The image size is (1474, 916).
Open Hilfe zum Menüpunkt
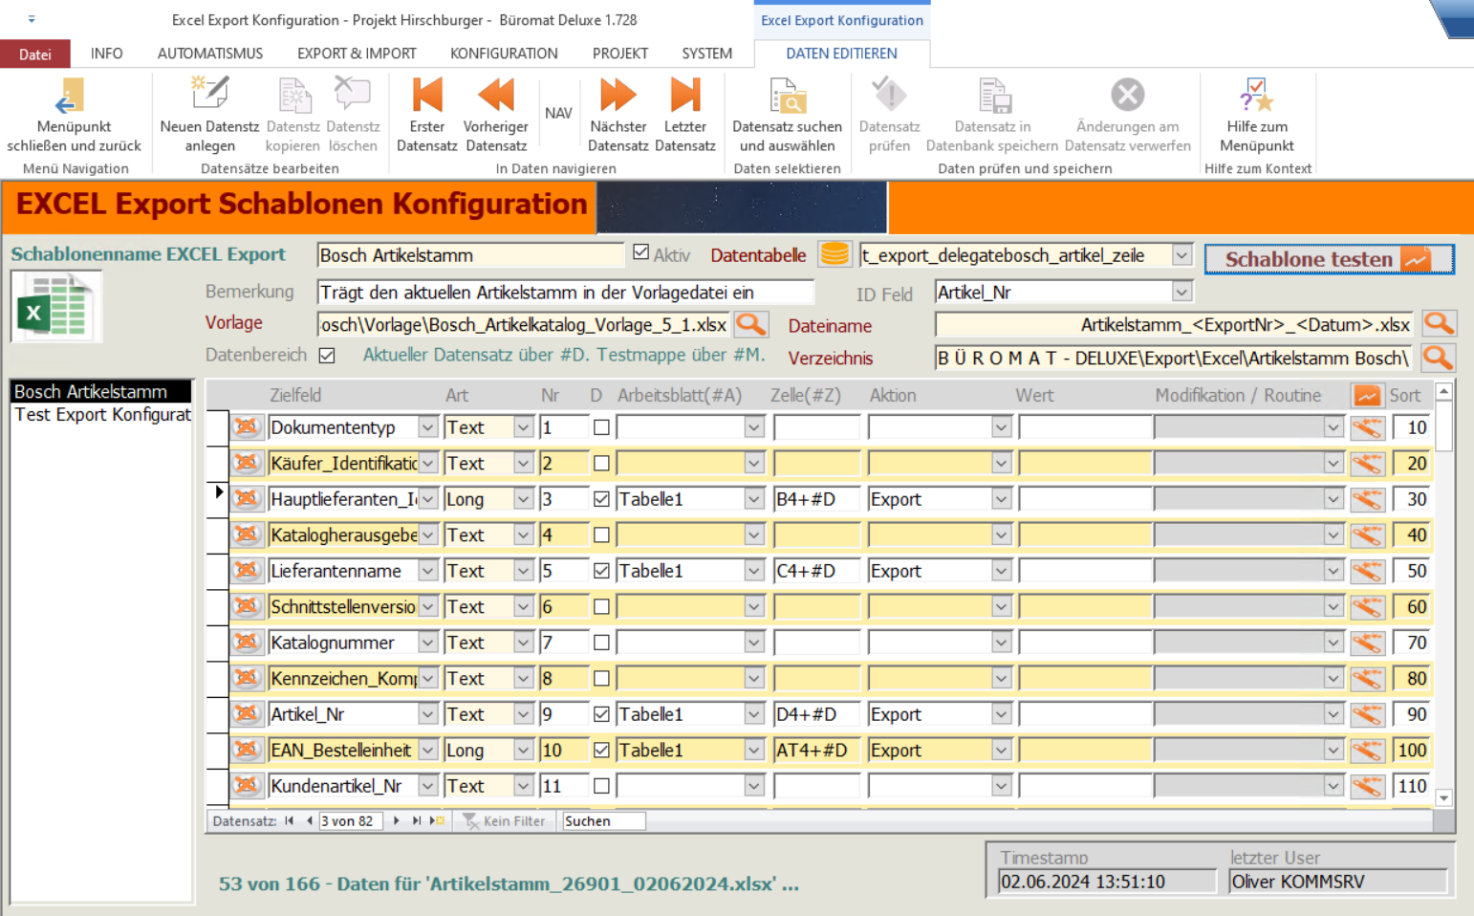point(1256,98)
